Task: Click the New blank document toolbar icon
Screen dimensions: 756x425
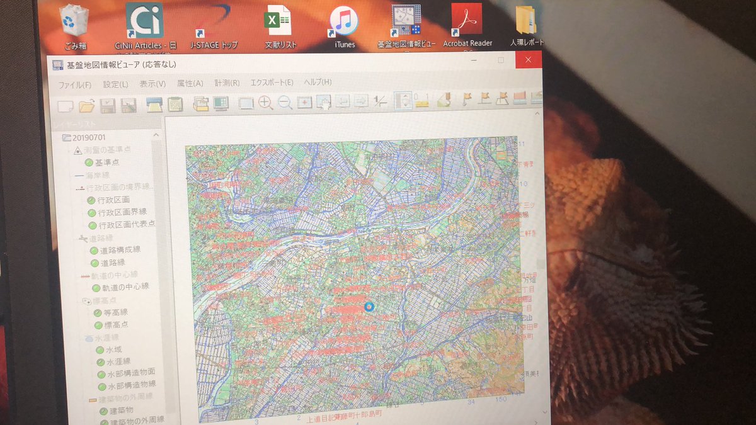Action: 66,106
